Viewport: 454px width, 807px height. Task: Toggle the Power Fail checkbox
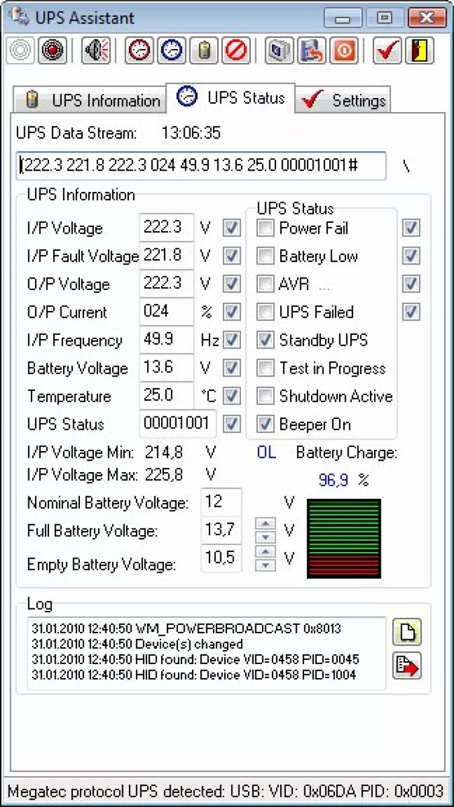pos(265,228)
